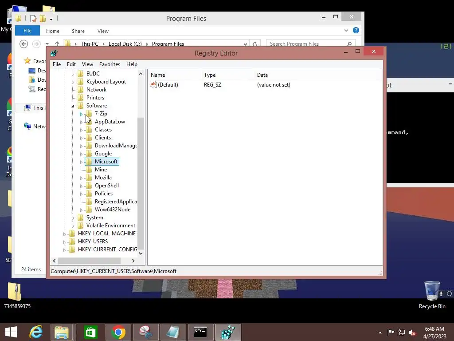Viewport: 454px width, 341px height.
Task: Click the (value not set) data cell
Action: point(274,85)
